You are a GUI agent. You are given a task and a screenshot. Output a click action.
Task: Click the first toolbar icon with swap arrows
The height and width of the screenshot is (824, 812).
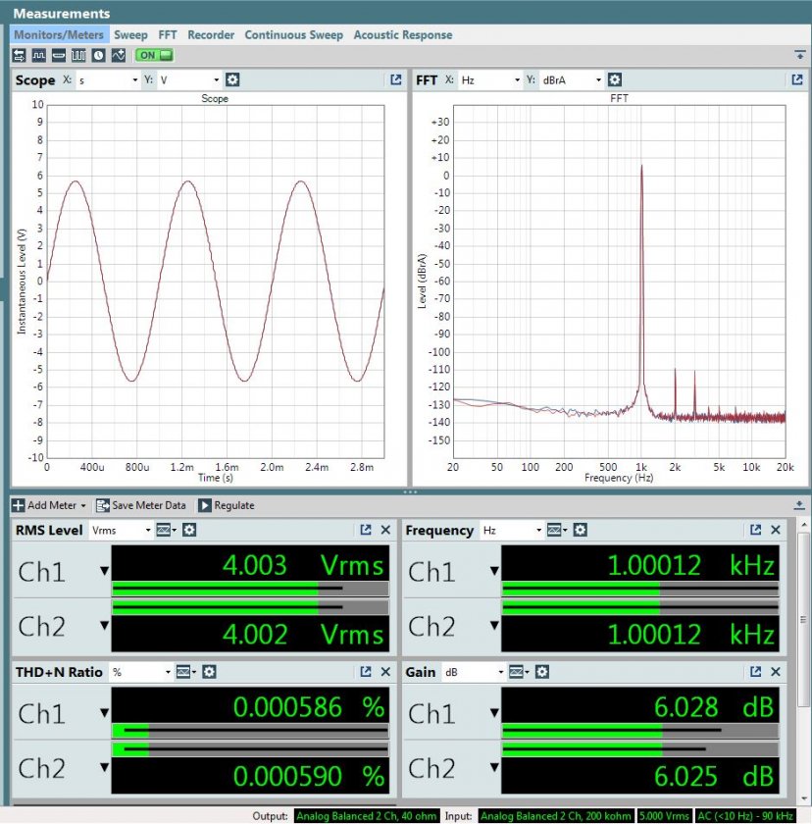pos(19,55)
